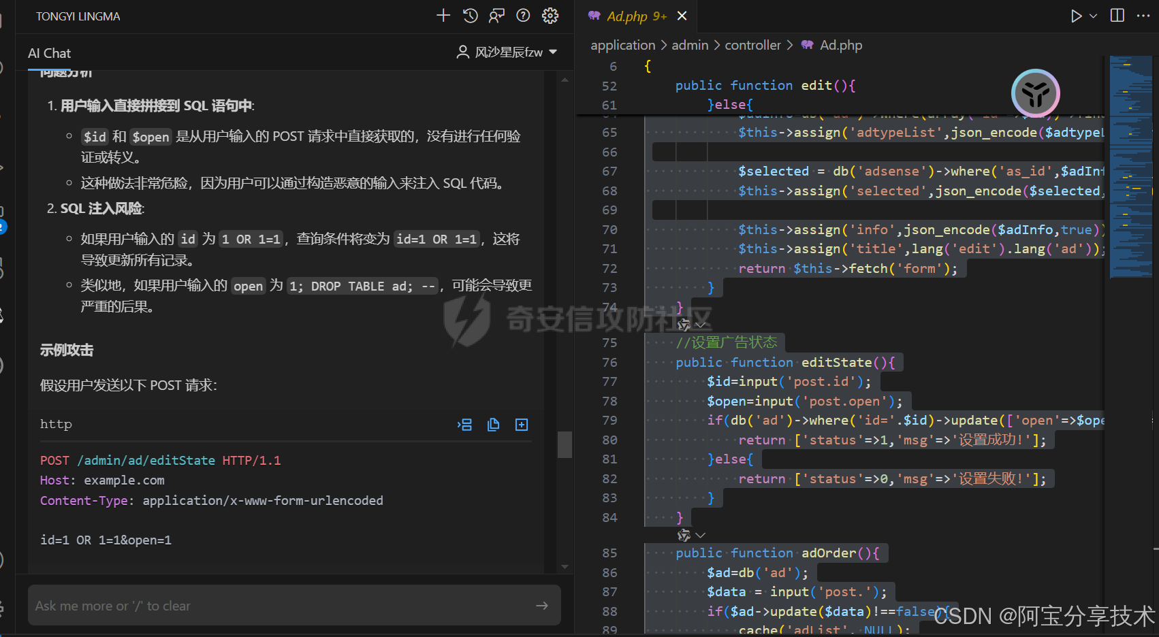Click the comment '//设置广告状态' on line 75
Image resolution: width=1159 pixels, height=637 pixels.
[x=726, y=342]
